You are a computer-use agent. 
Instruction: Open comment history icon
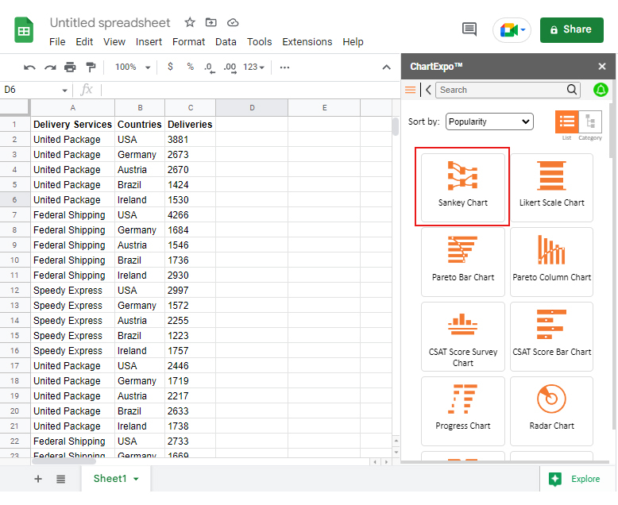click(x=469, y=29)
